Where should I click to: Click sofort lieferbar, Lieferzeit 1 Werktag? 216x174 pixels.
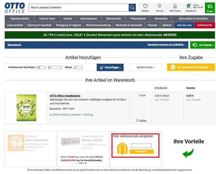point(72,115)
